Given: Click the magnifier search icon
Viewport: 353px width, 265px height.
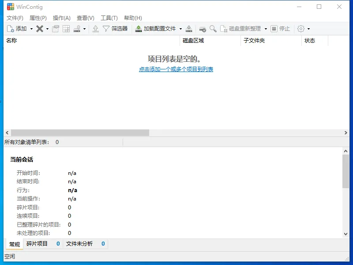Looking at the screenshot, I should pos(213,28).
